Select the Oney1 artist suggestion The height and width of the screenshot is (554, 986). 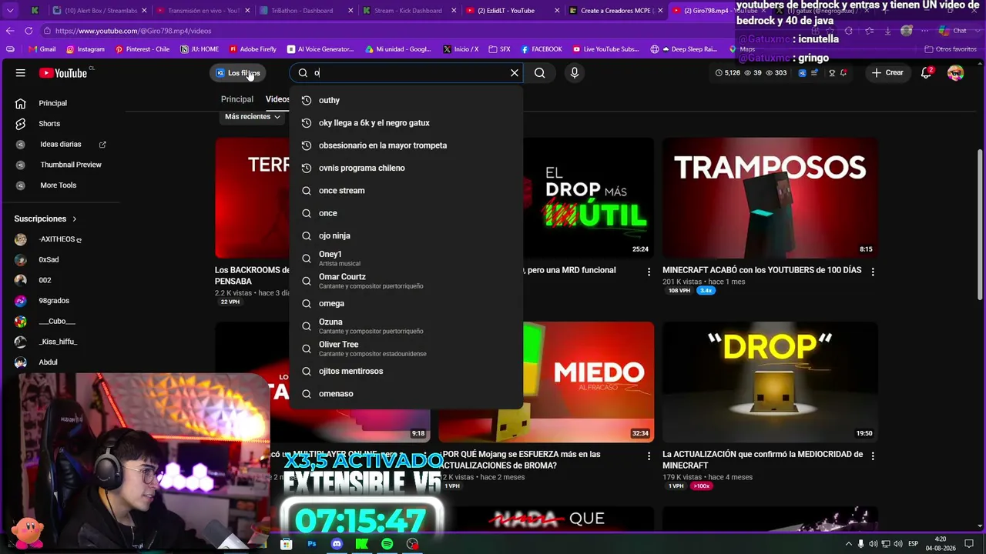[x=406, y=259]
